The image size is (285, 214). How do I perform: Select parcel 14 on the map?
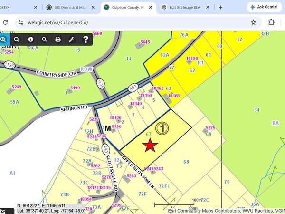(129, 58)
